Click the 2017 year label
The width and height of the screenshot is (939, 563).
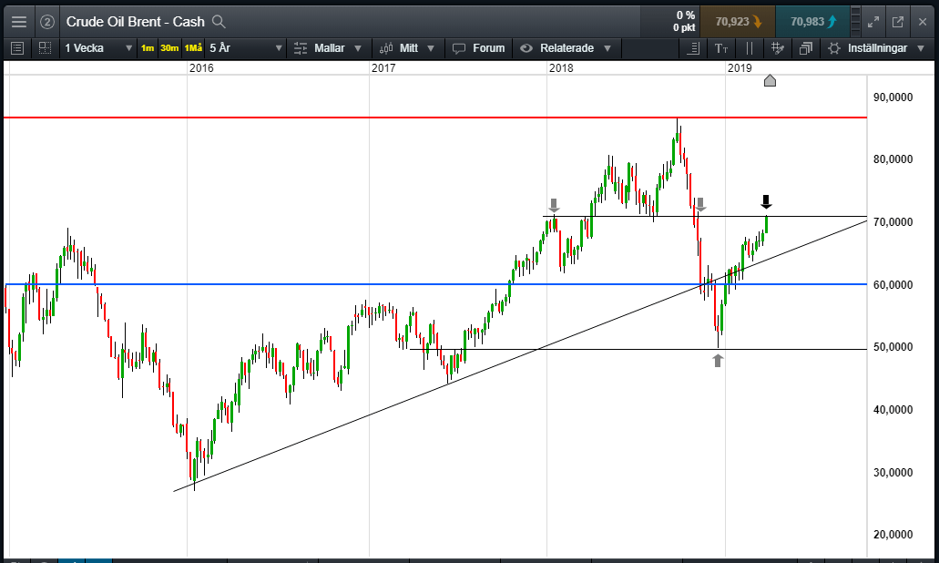click(x=383, y=67)
